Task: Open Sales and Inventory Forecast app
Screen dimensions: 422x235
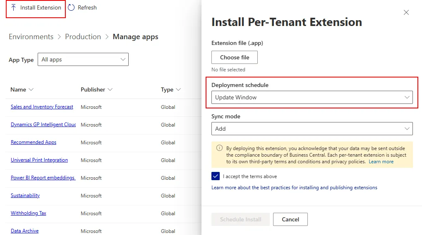Action: click(42, 107)
